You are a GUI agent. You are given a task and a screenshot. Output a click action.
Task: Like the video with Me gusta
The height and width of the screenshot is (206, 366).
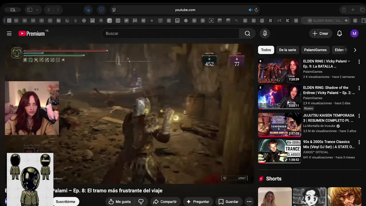[x=120, y=202]
